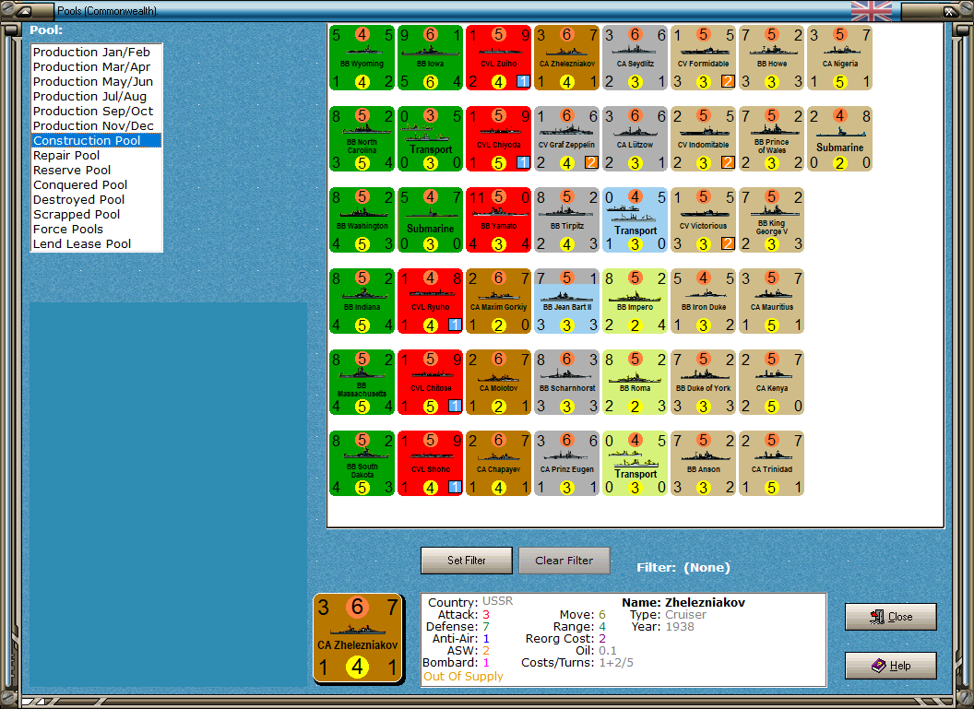Select the BB Duke of York counter

704,383
